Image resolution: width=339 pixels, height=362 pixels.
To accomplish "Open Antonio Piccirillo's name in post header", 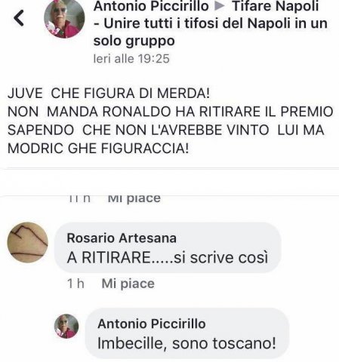I will [151, 6].
